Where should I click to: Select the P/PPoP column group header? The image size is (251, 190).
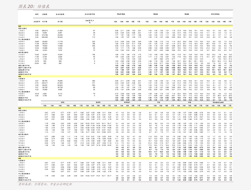point(127,103)
